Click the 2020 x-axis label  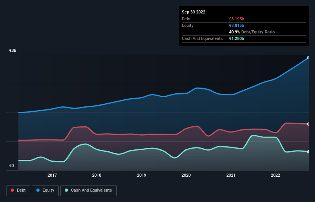(x=186, y=175)
